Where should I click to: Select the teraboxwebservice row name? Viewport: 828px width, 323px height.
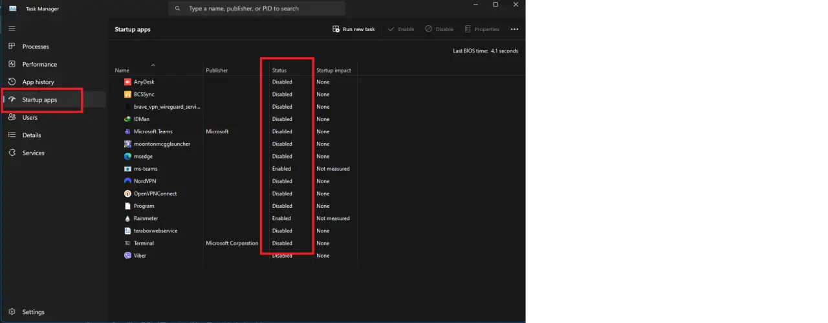(x=155, y=230)
